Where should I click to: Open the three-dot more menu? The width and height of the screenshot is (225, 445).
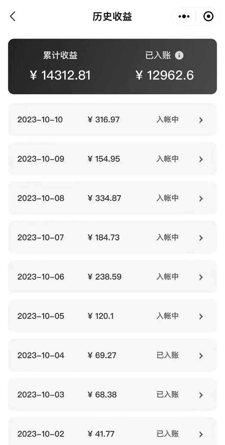click(184, 16)
